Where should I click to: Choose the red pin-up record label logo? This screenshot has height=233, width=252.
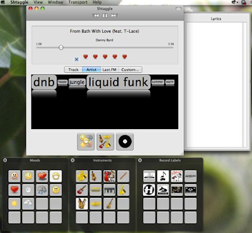point(177,176)
